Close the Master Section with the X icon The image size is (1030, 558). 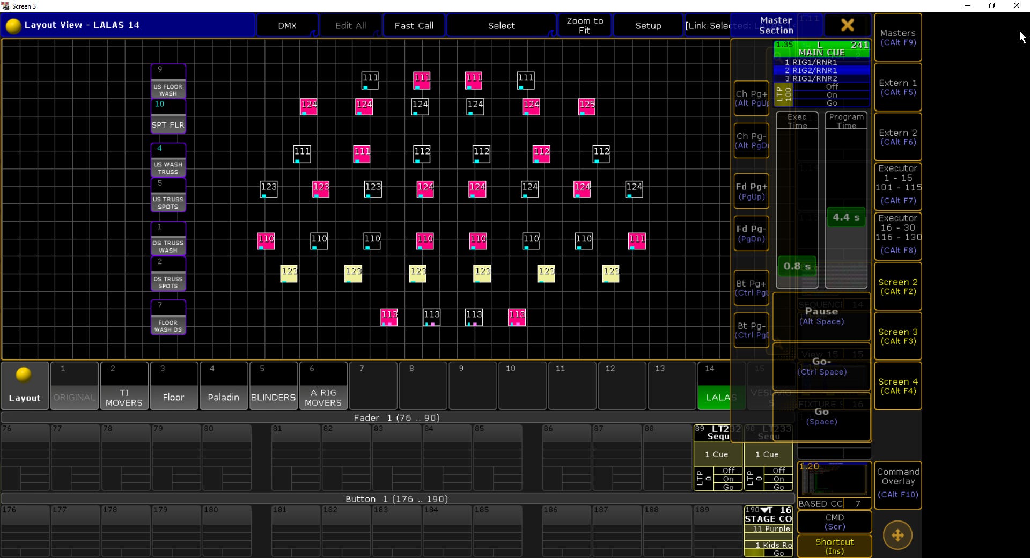(x=847, y=25)
